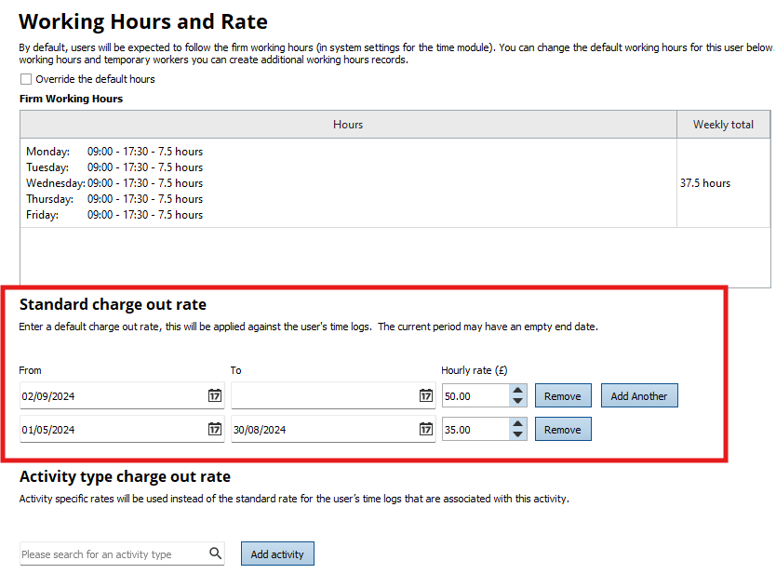Remove the 35.00 charge out rate row

coord(562,430)
